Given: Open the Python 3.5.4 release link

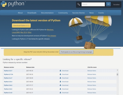Looking at the screenshot, I should tap(8, 82).
